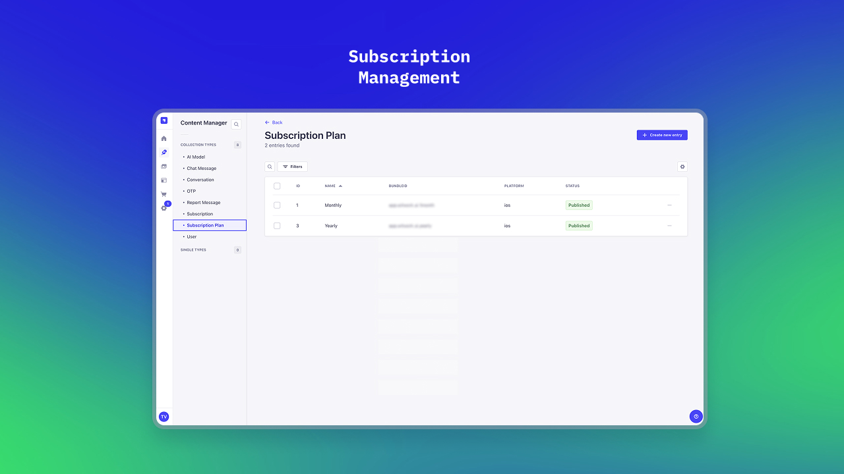Viewport: 844px width, 474px height.
Task: Click the Back link
Action: 274,122
